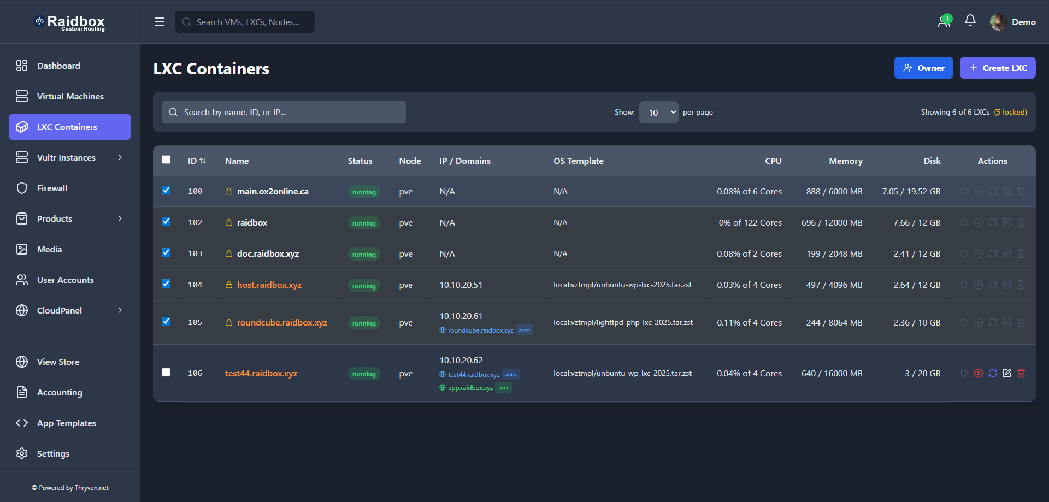
Task: Check the box for container 106
Action: pyautogui.click(x=166, y=372)
